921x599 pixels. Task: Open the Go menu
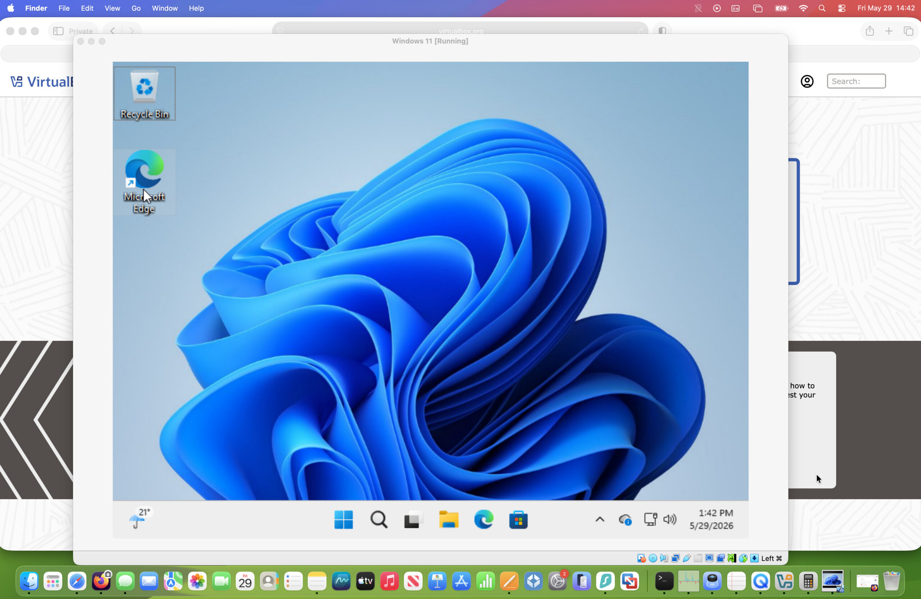[136, 8]
